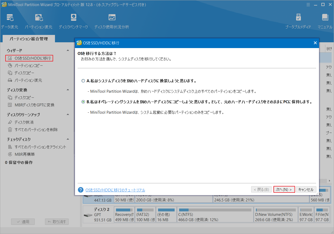The height and width of the screenshot is (234, 334).
Task: Select 'パーティション復元' in the wizard sidebar
Action: click(x=25, y=80)
